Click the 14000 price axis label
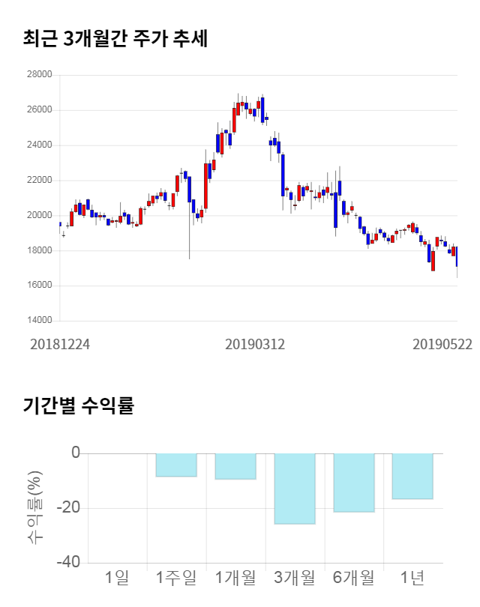The width and height of the screenshot is (480, 607). coord(39,321)
